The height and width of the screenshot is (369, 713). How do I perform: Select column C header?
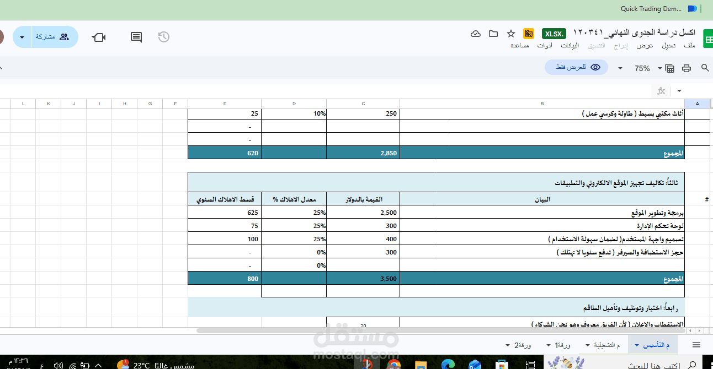[x=363, y=104]
